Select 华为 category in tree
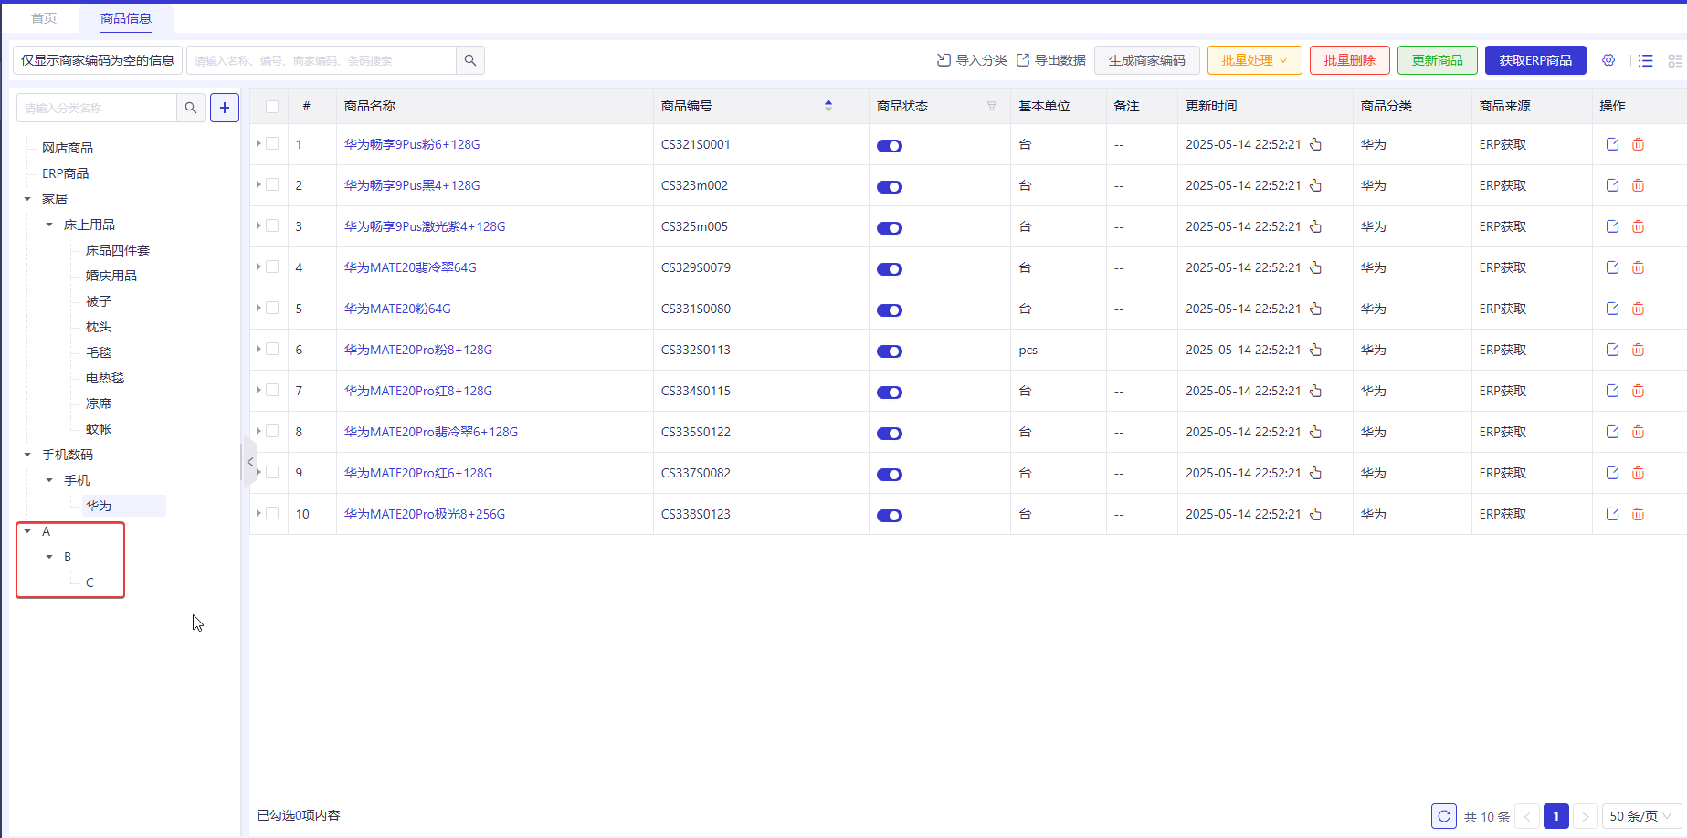The height and width of the screenshot is (838, 1687). click(x=99, y=506)
